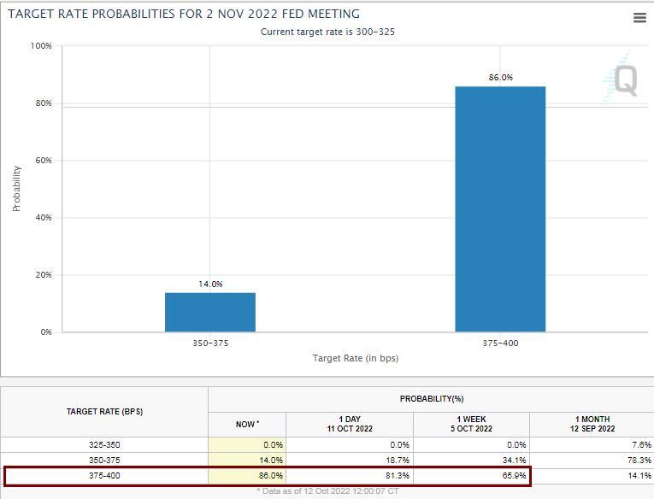The height and width of the screenshot is (499, 654).
Task: Click the 78.3% cell under 1 MONTH
Action: [592, 461]
